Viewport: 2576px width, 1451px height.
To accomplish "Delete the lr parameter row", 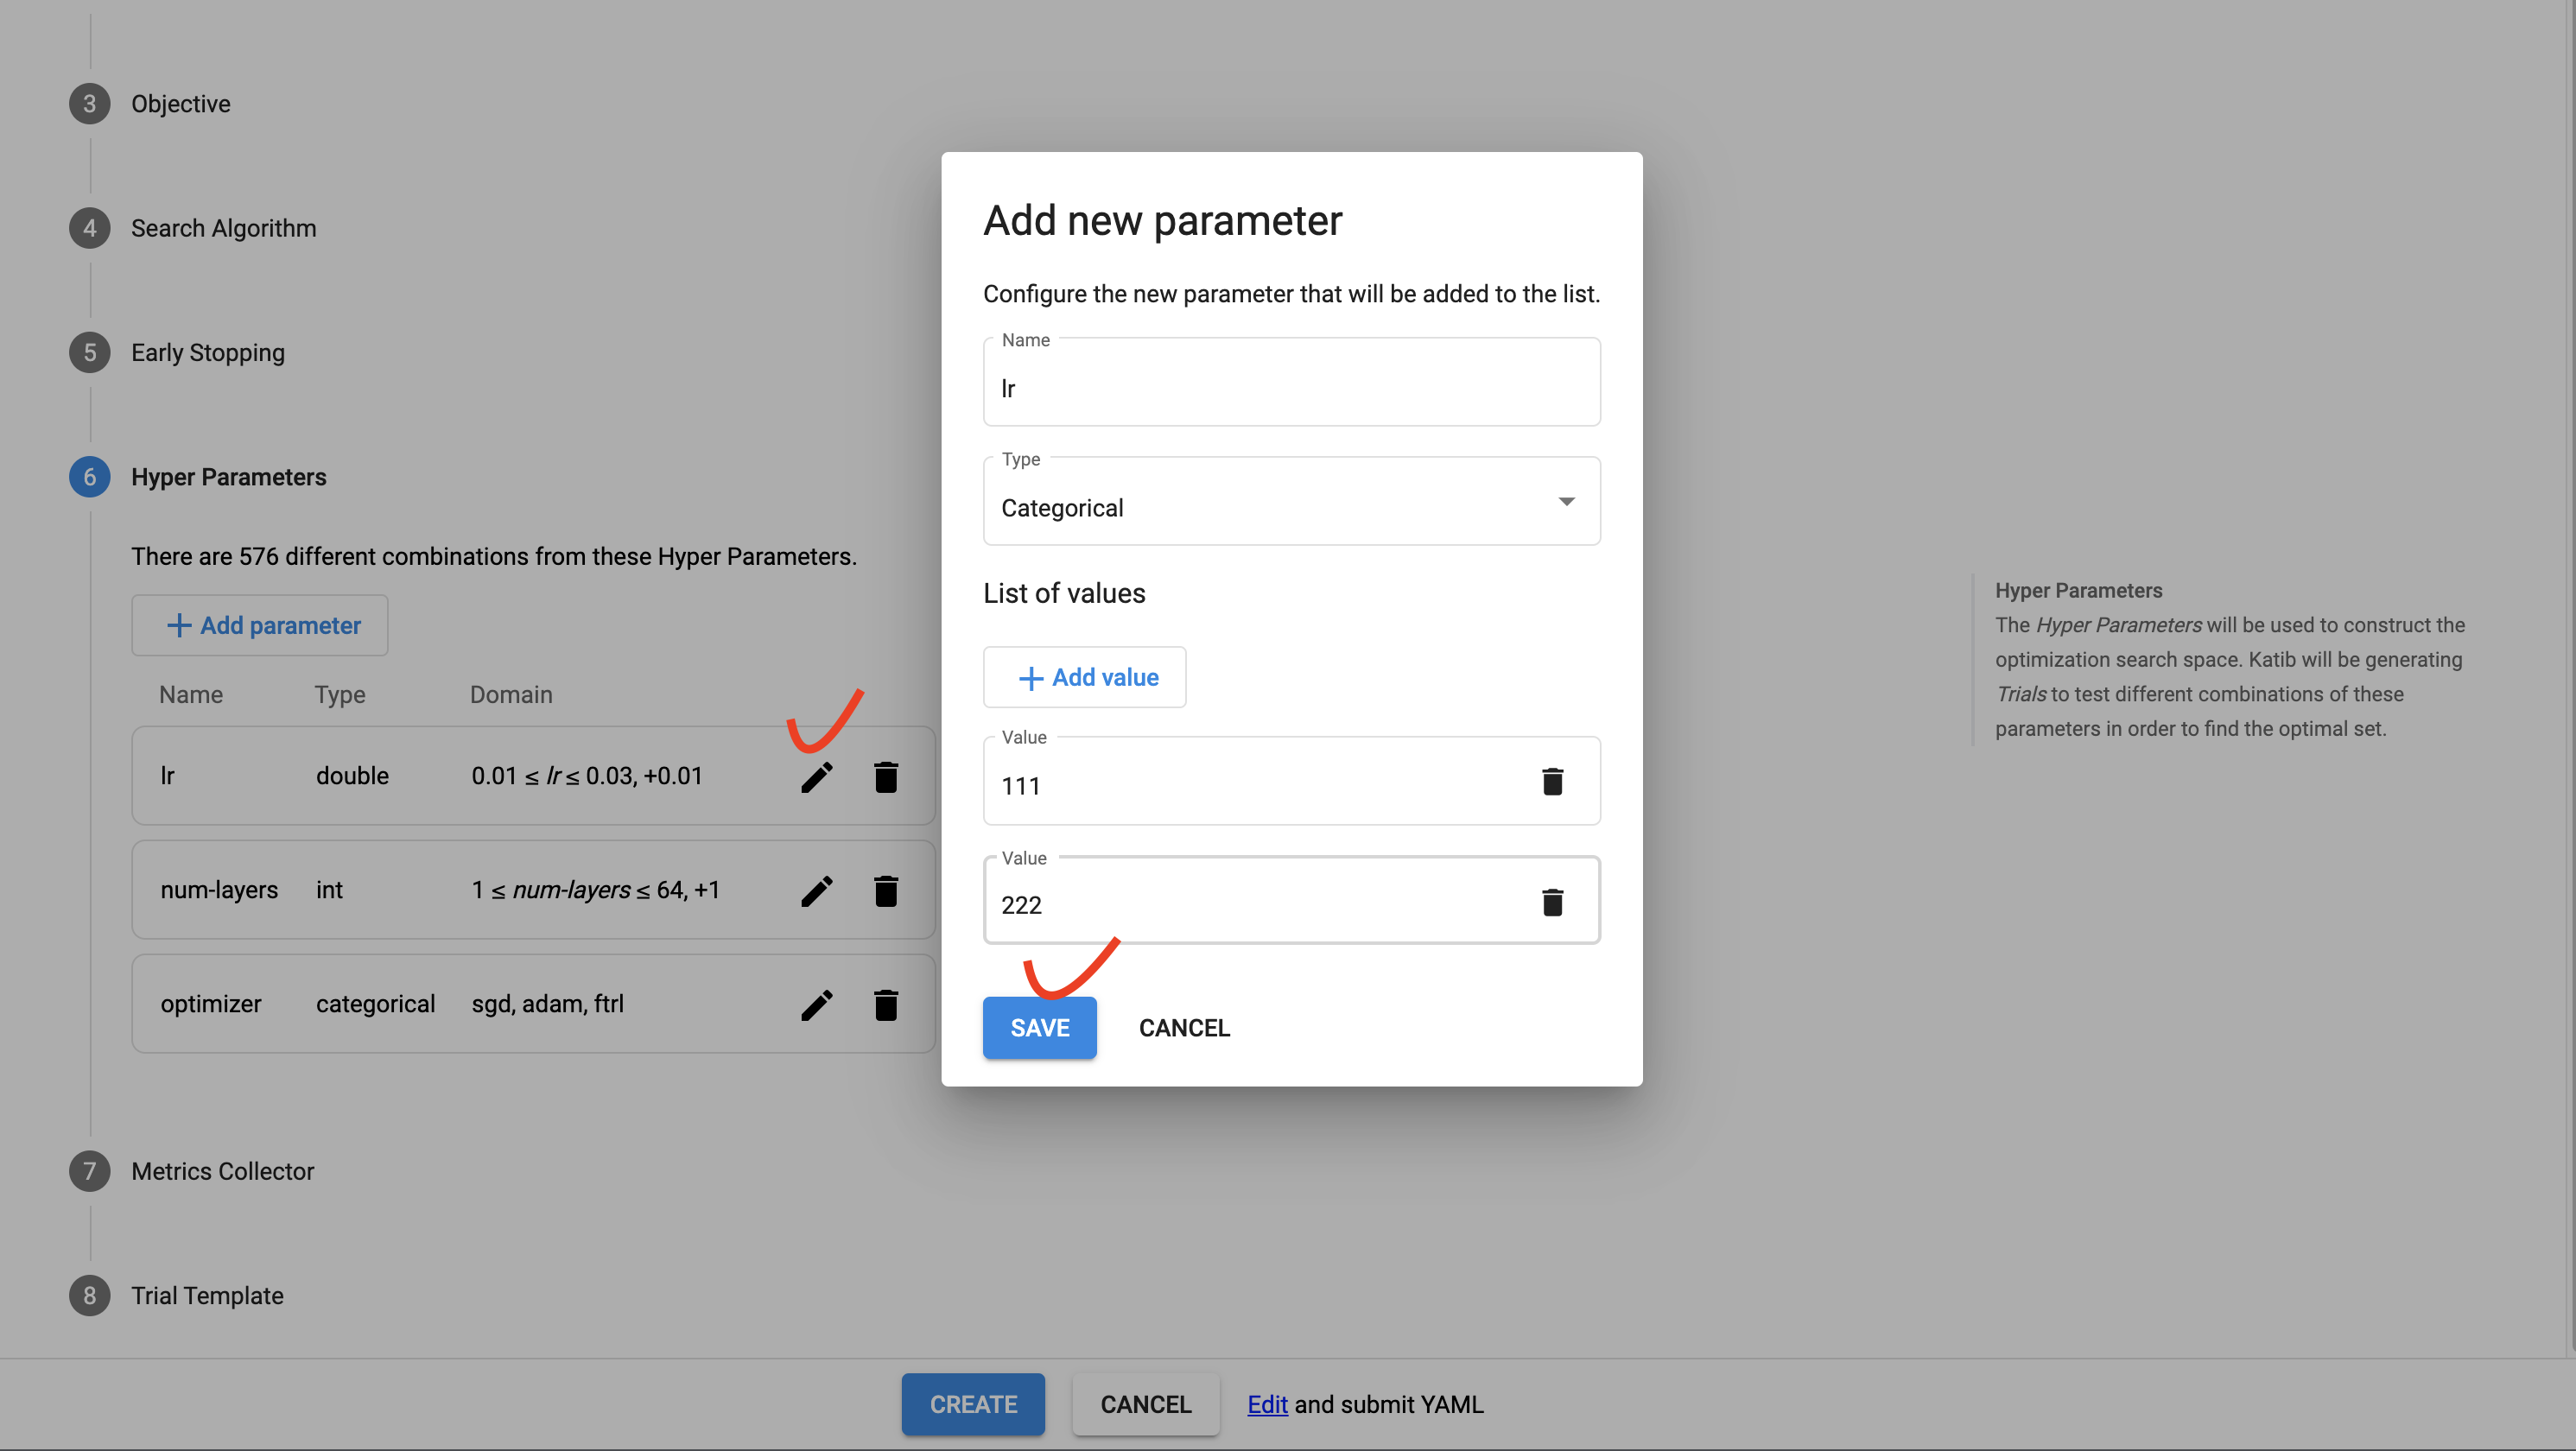I will click(885, 777).
